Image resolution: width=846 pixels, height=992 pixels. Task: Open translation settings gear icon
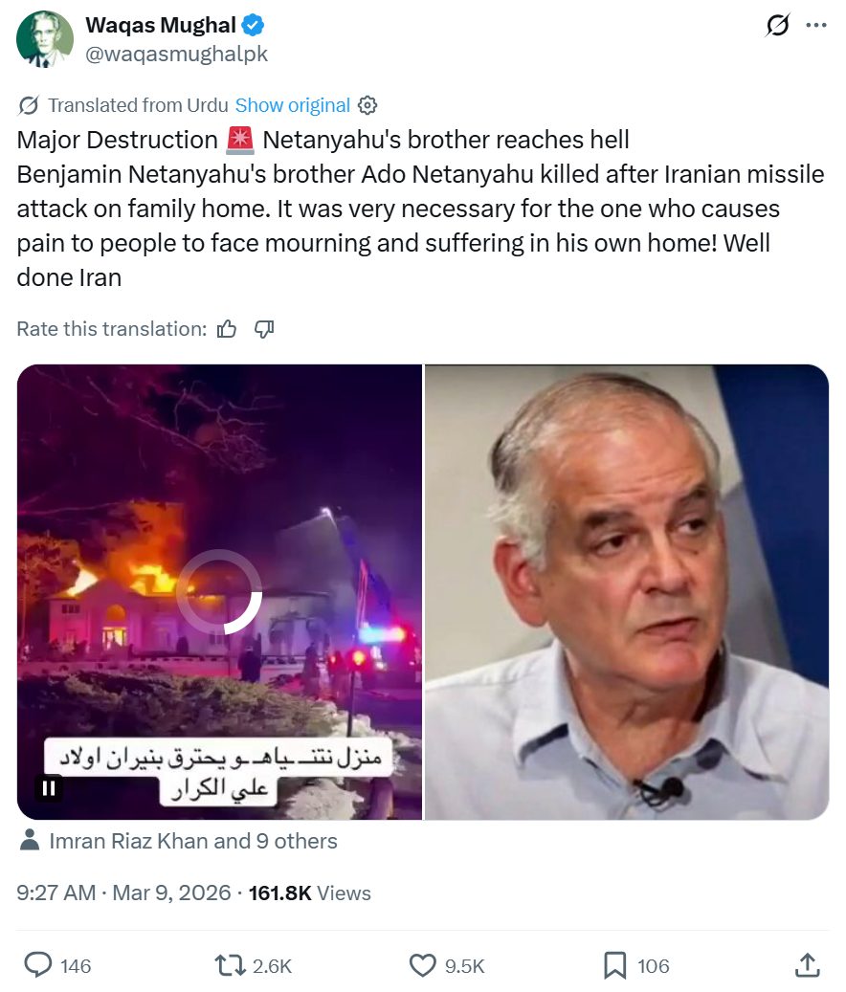pyautogui.click(x=367, y=105)
